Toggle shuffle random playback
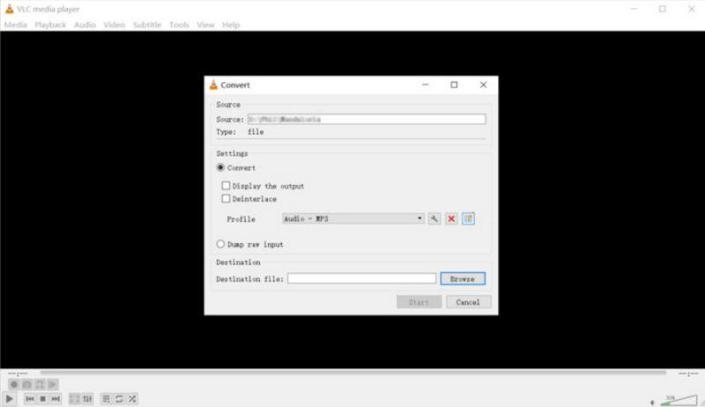 (132, 398)
